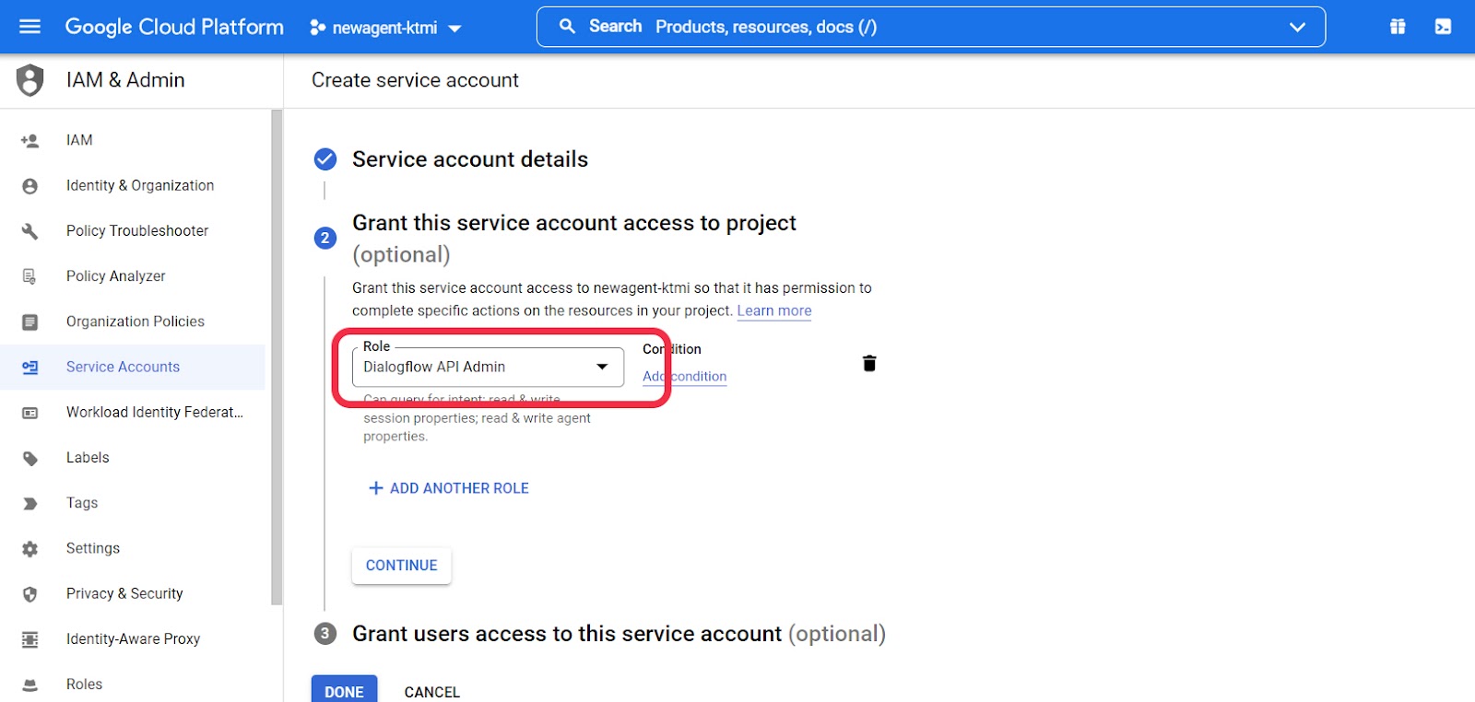This screenshot has width=1475, height=702.
Task: Open Identity-Aware Proxy page
Action: (x=133, y=638)
